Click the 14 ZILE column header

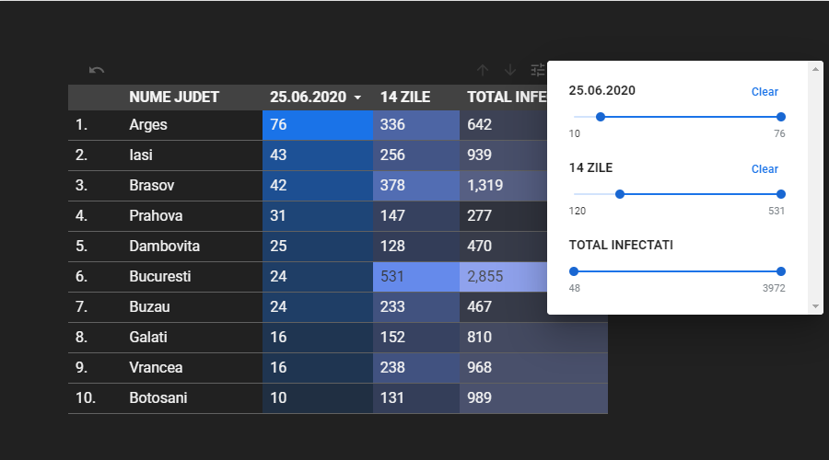(x=405, y=98)
